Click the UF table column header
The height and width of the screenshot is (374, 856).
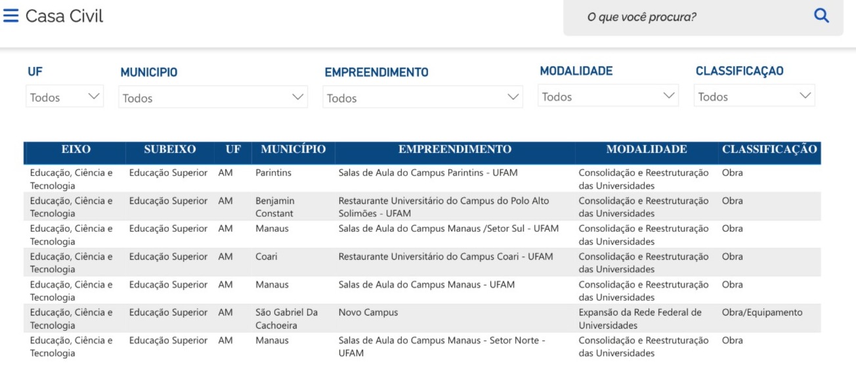click(233, 150)
